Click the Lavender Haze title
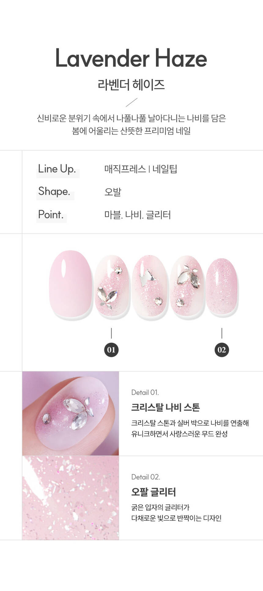 pyautogui.click(x=131, y=58)
